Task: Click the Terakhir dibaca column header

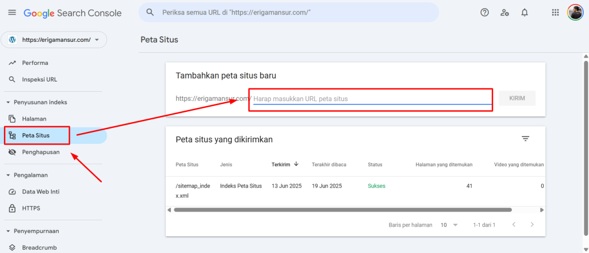Action: point(329,165)
